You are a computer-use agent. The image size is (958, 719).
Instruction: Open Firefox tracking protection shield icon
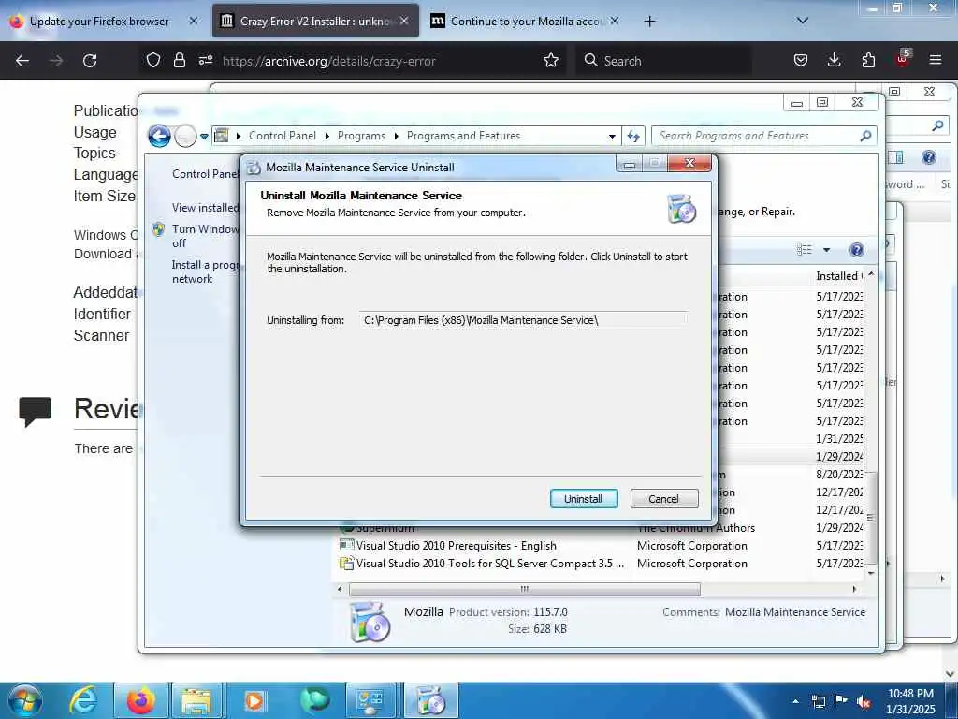pos(153,60)
